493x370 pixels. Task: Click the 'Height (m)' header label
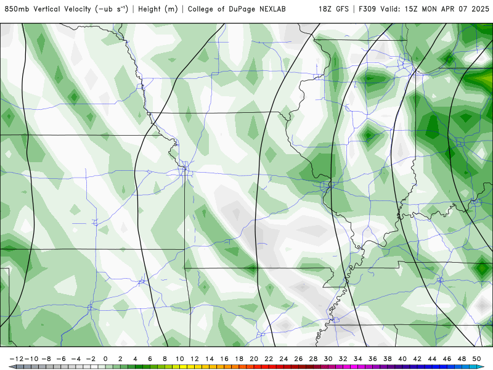coord(158,9)
